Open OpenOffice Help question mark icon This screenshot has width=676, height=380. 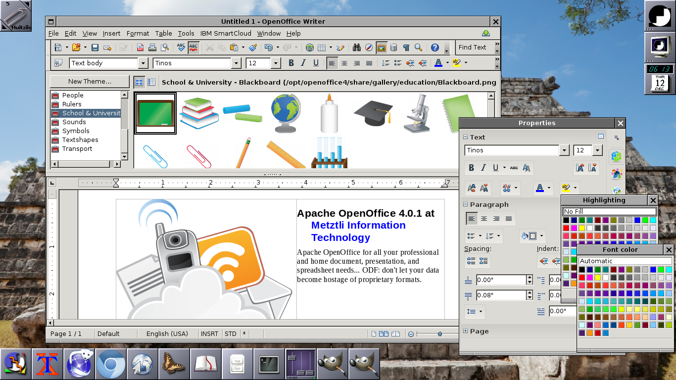click(435, 47)
